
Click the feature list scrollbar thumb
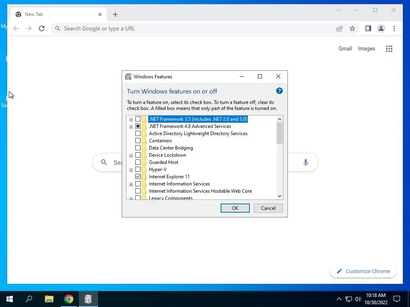pos(279,133)
